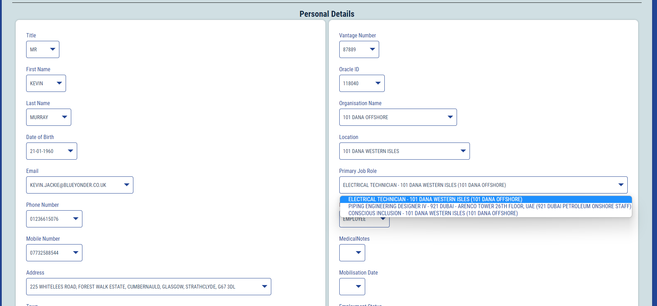Click the Mobile Number dropdown arrow
The height and width of the screenshot is (306, 657).
(x=75, y=253)
